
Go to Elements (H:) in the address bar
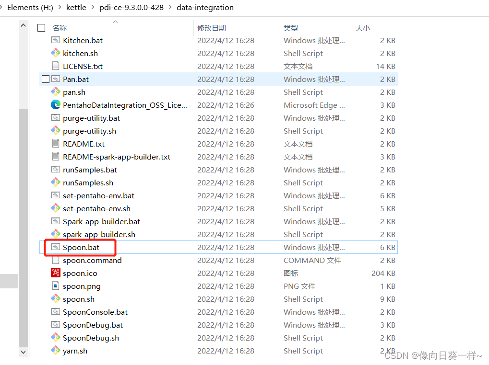click(30, 8)
